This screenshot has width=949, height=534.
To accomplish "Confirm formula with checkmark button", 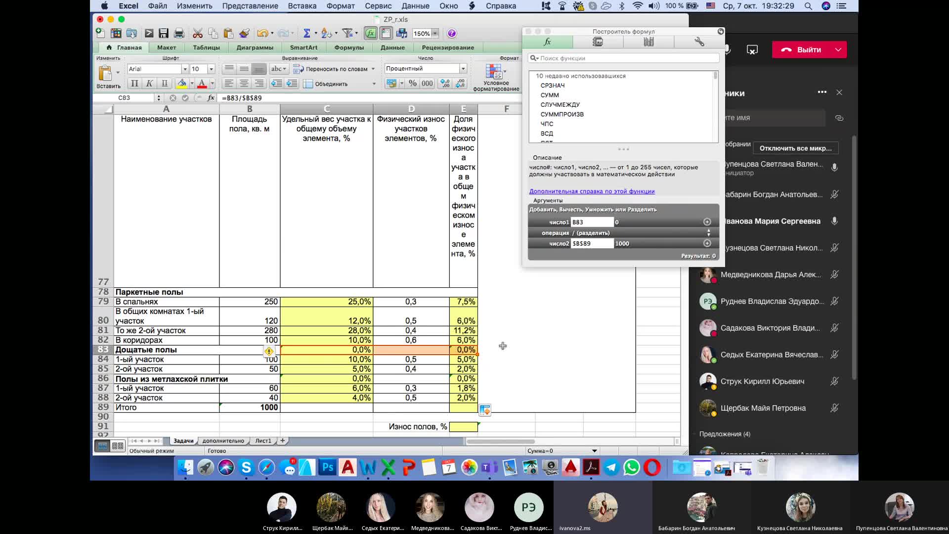I will coord(185,98).
